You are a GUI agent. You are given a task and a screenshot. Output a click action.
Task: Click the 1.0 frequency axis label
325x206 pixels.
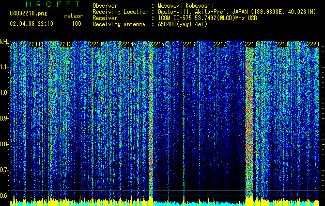[5, 93]
